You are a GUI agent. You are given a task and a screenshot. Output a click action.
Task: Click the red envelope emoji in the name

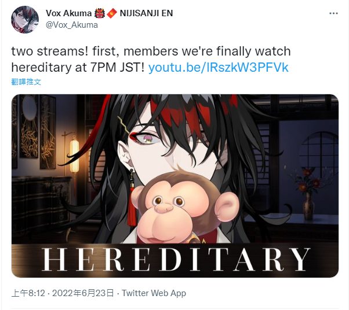click(112, 13)
